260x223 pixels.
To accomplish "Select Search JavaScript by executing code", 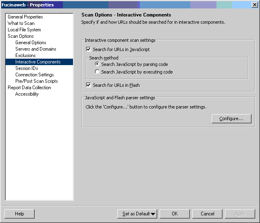I will pyautogui.click(x=97, y=72).
